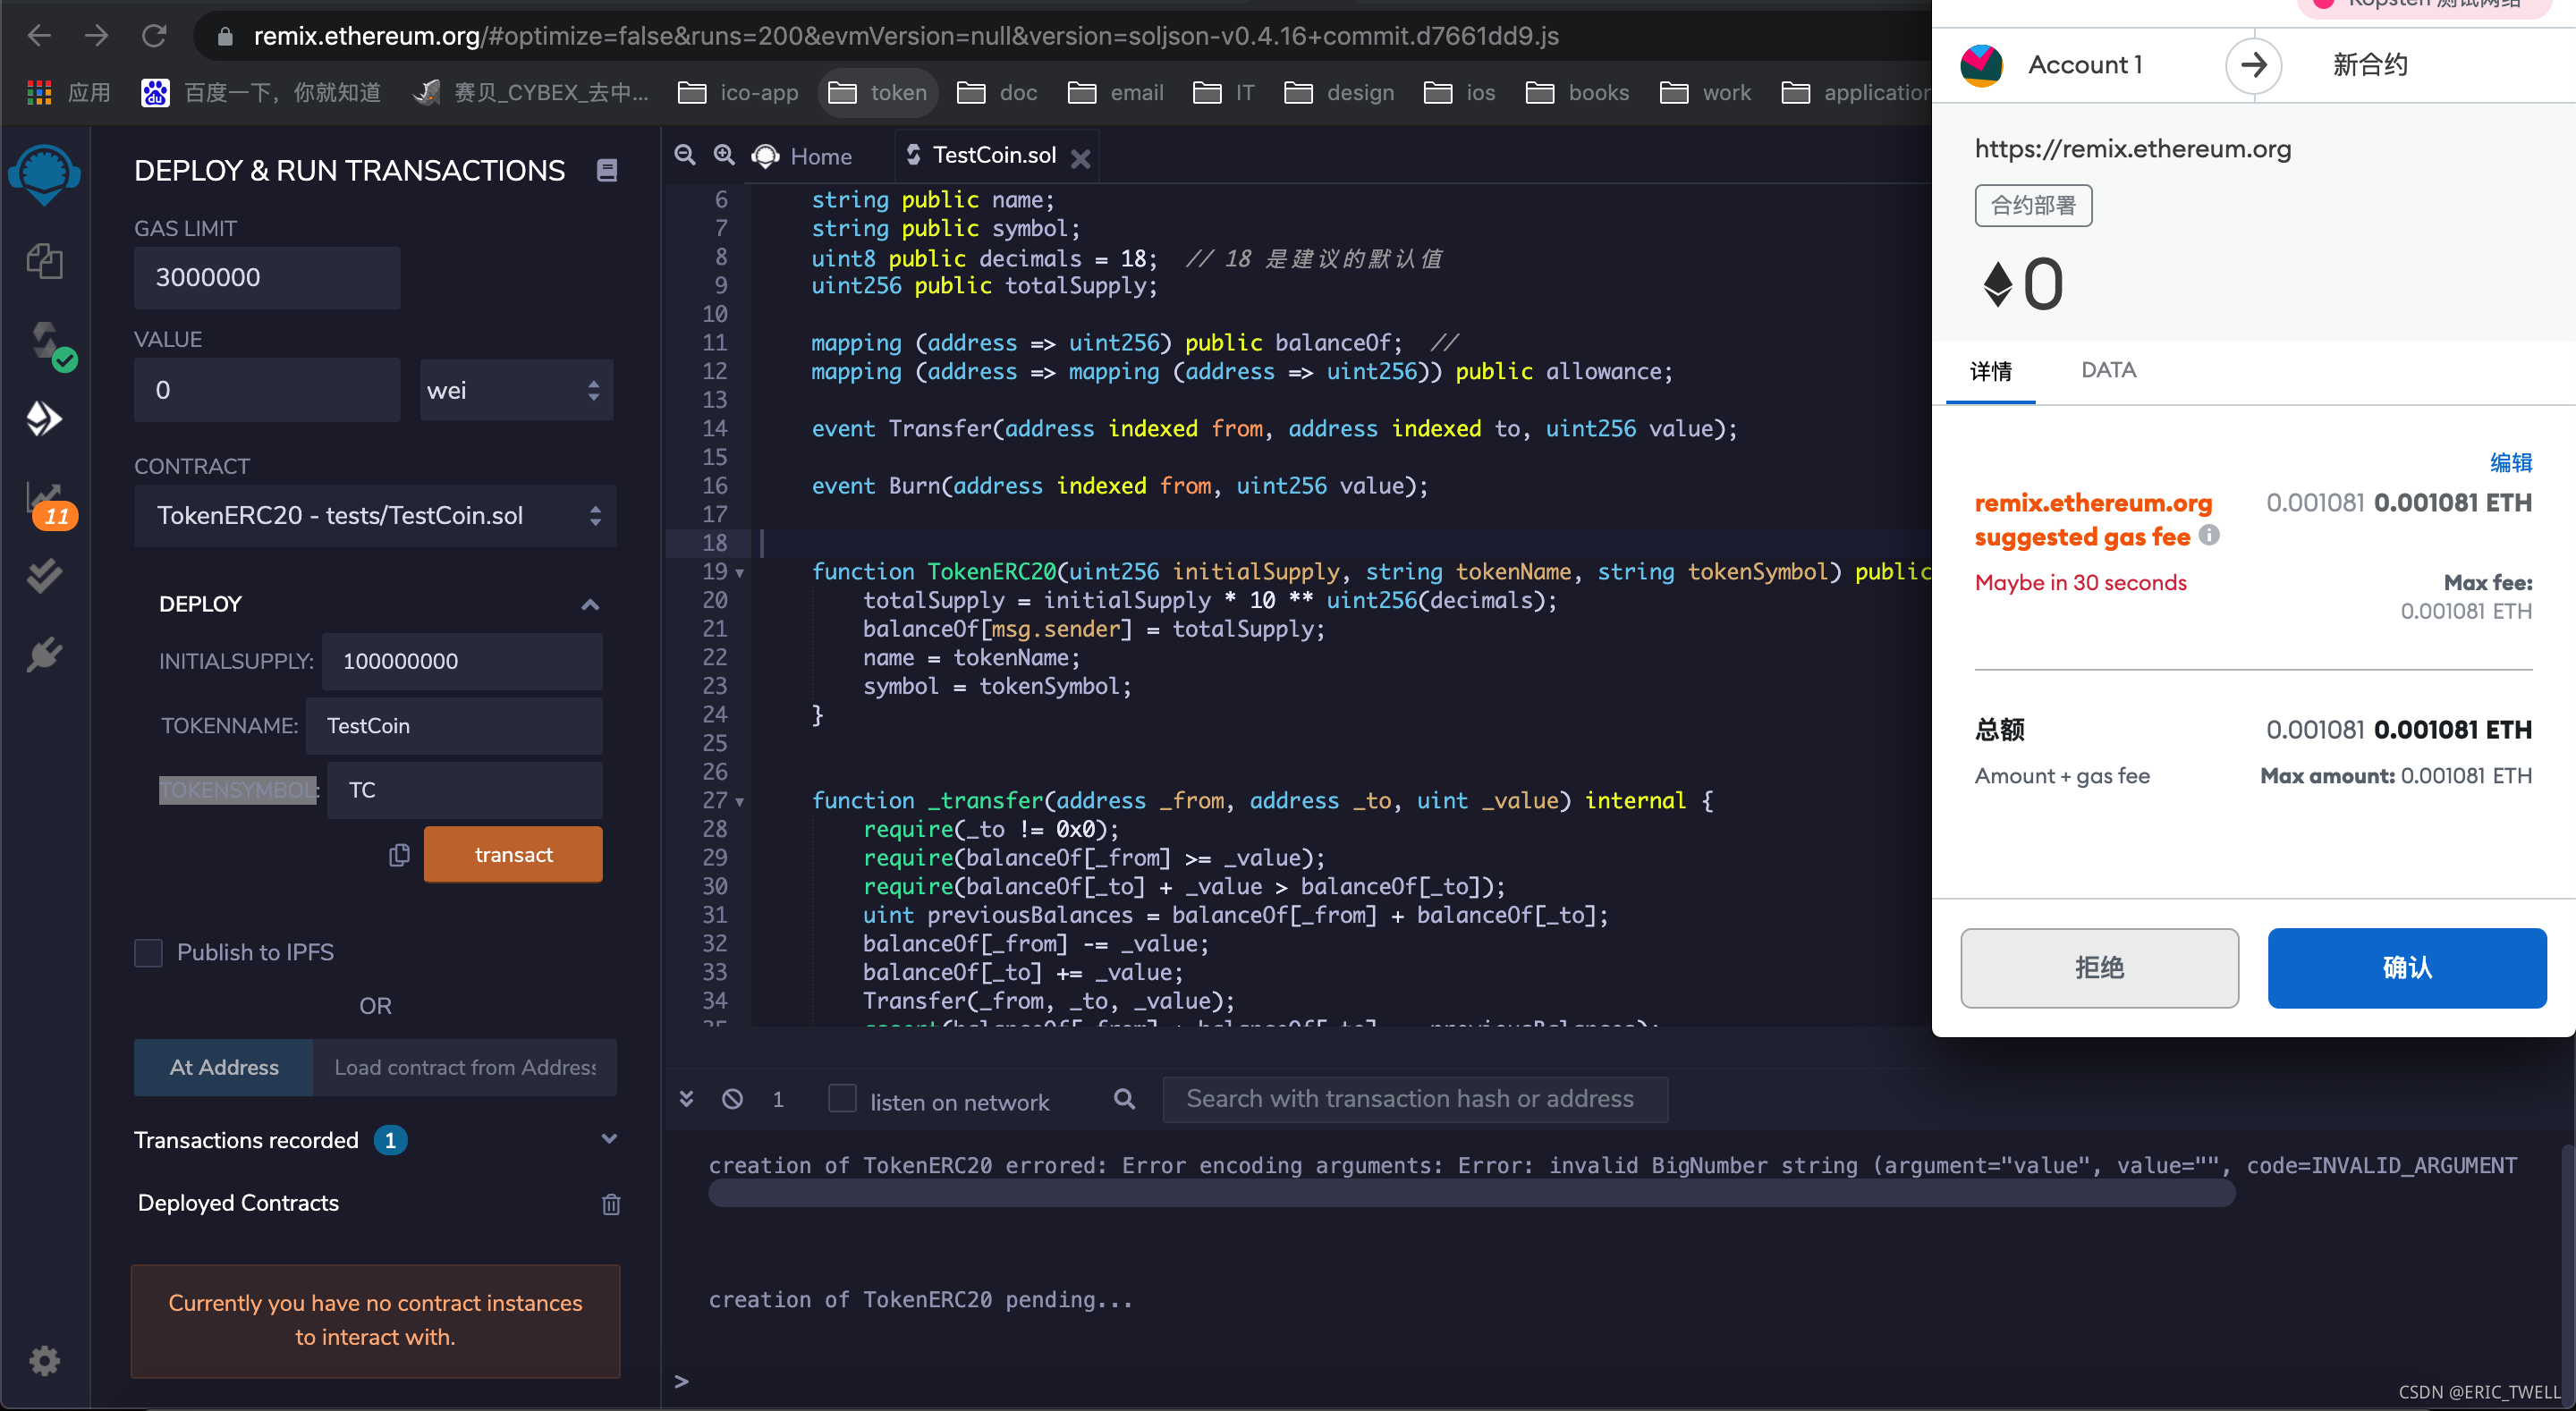Click the clear console icon in terminal

point(732,1099)
